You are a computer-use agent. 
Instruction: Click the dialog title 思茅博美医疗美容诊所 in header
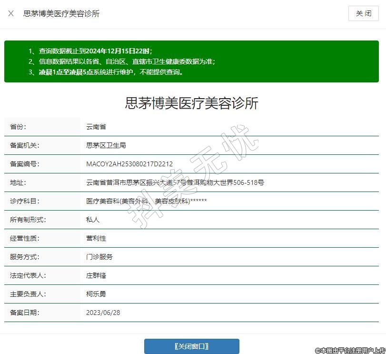tap(61, 13)
